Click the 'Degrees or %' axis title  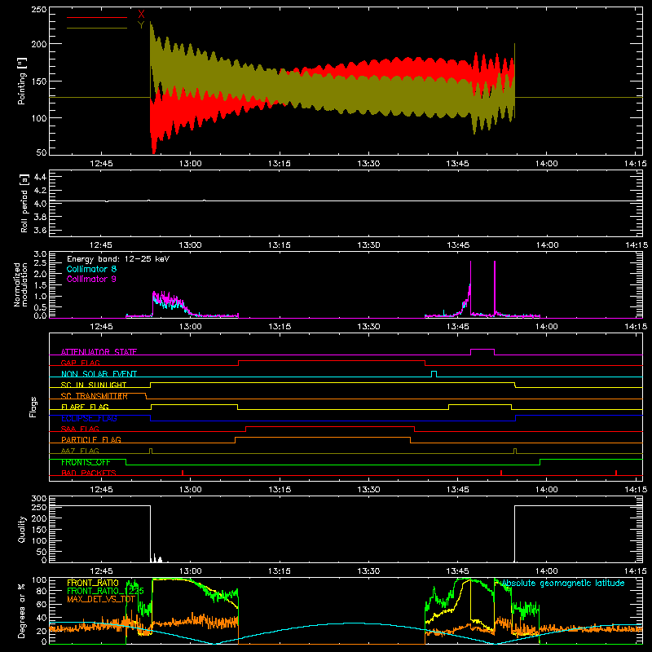22,610
